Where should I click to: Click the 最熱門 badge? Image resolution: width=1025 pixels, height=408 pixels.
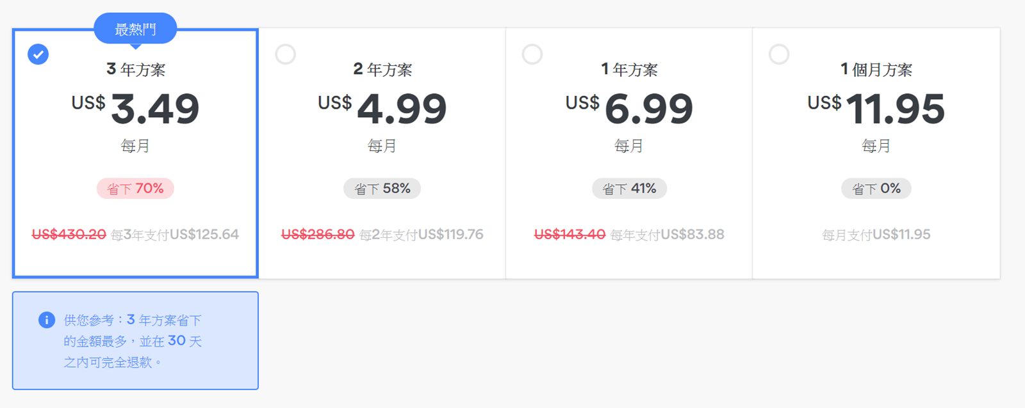click(135, 29)
